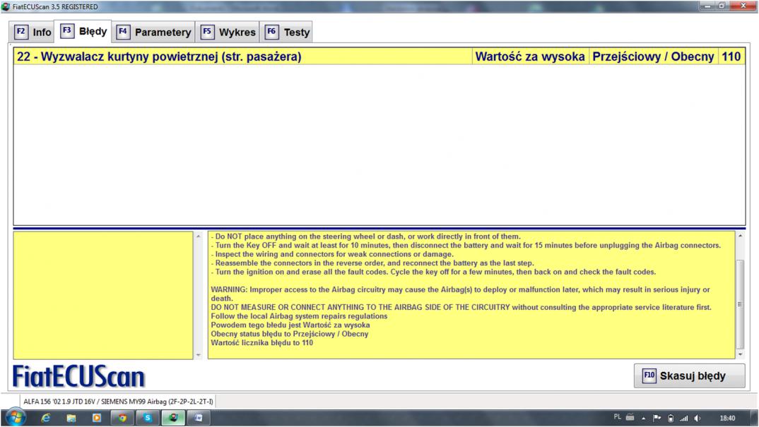The height and width of the screenshot is (427, 759).
Task: Open Windows Explorer from taskbar
Action: pyautogui.click(x=71, y=418)
